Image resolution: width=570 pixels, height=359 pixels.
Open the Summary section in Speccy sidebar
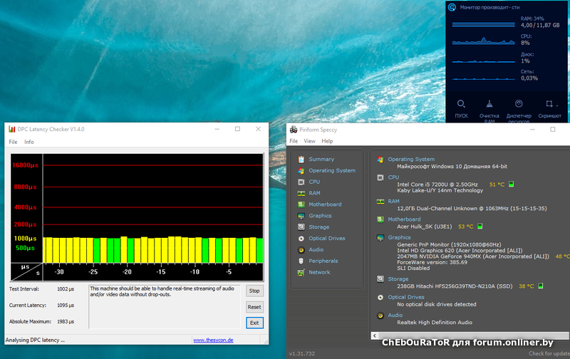pos(321,160)
